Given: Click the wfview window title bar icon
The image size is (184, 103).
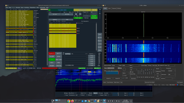Looking at the screenshot, I should 103,5.
